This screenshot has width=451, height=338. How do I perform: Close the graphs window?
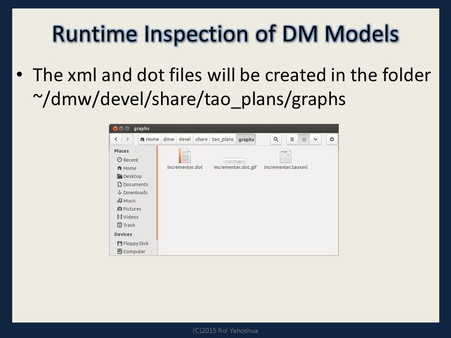tap(115, 129)
